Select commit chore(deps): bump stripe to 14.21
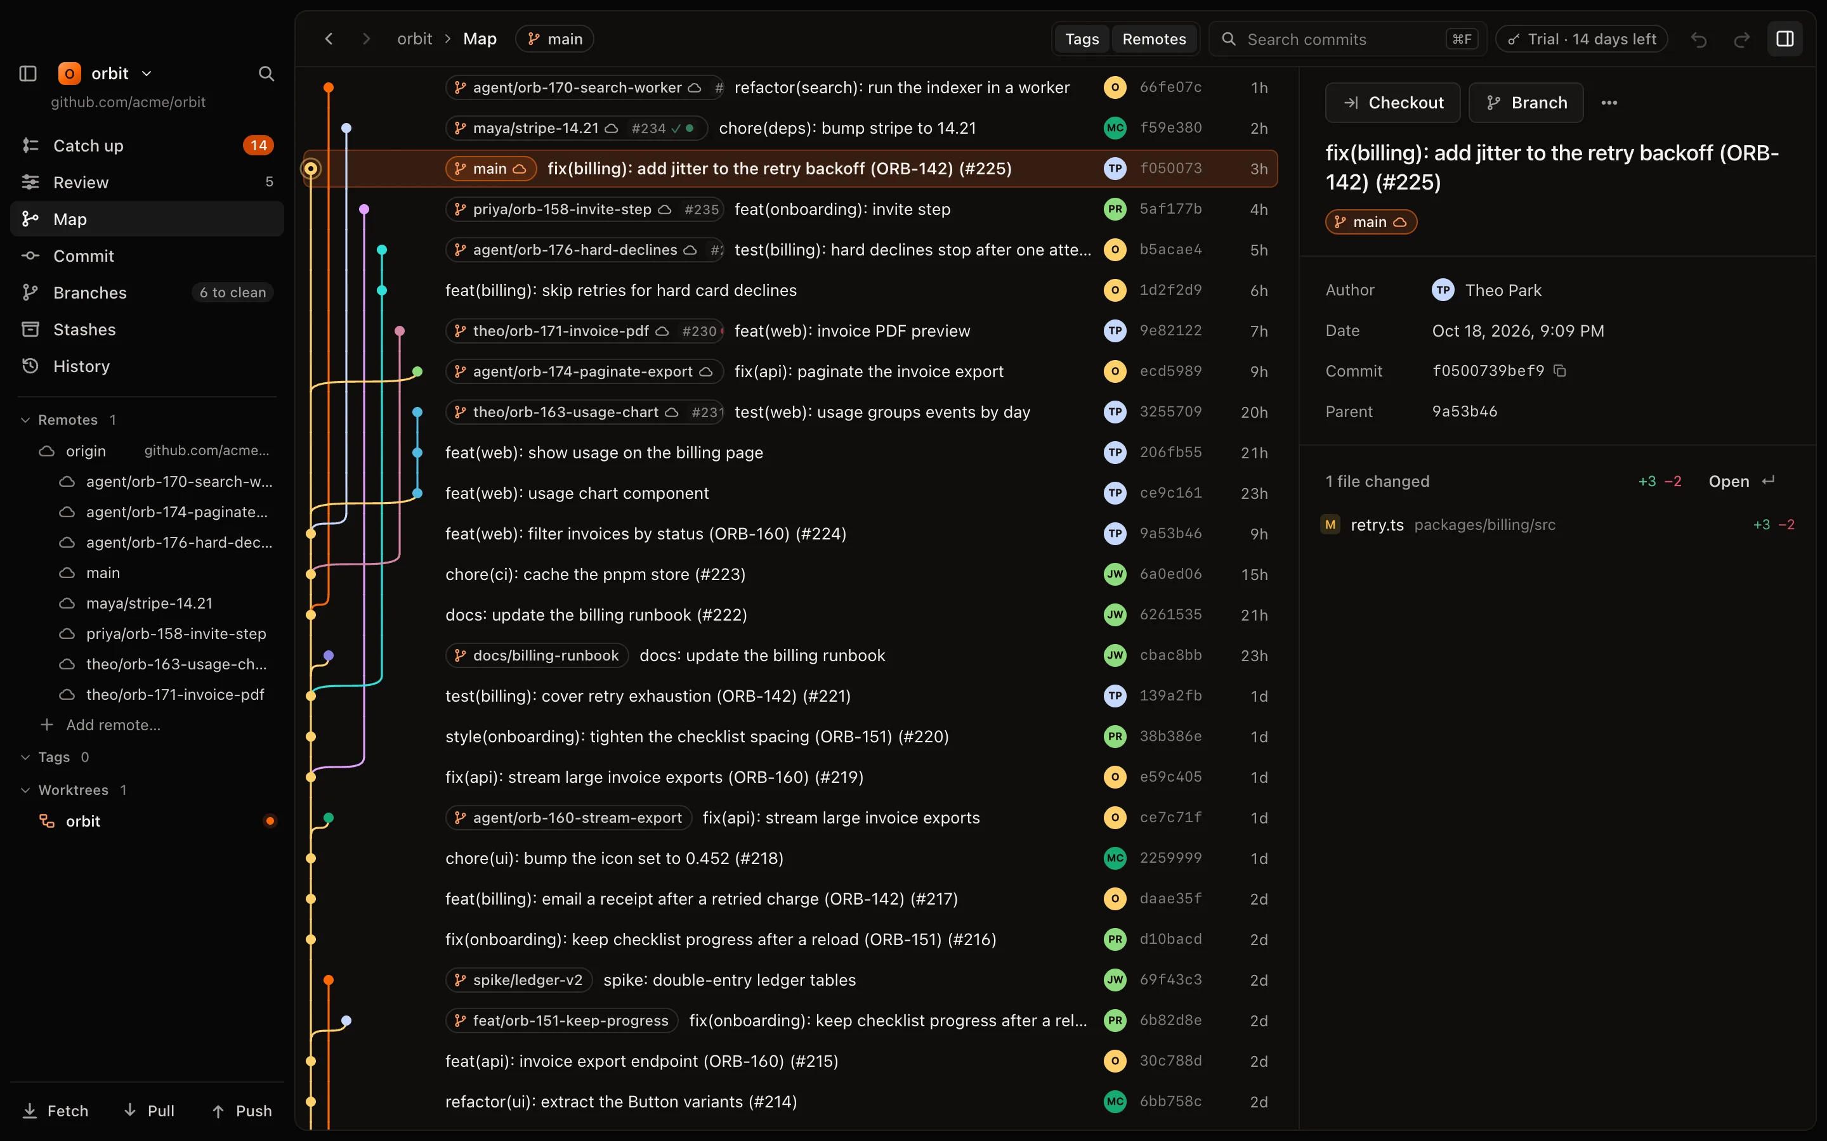Viewport: 1827px width, 1141px height. 847,128
